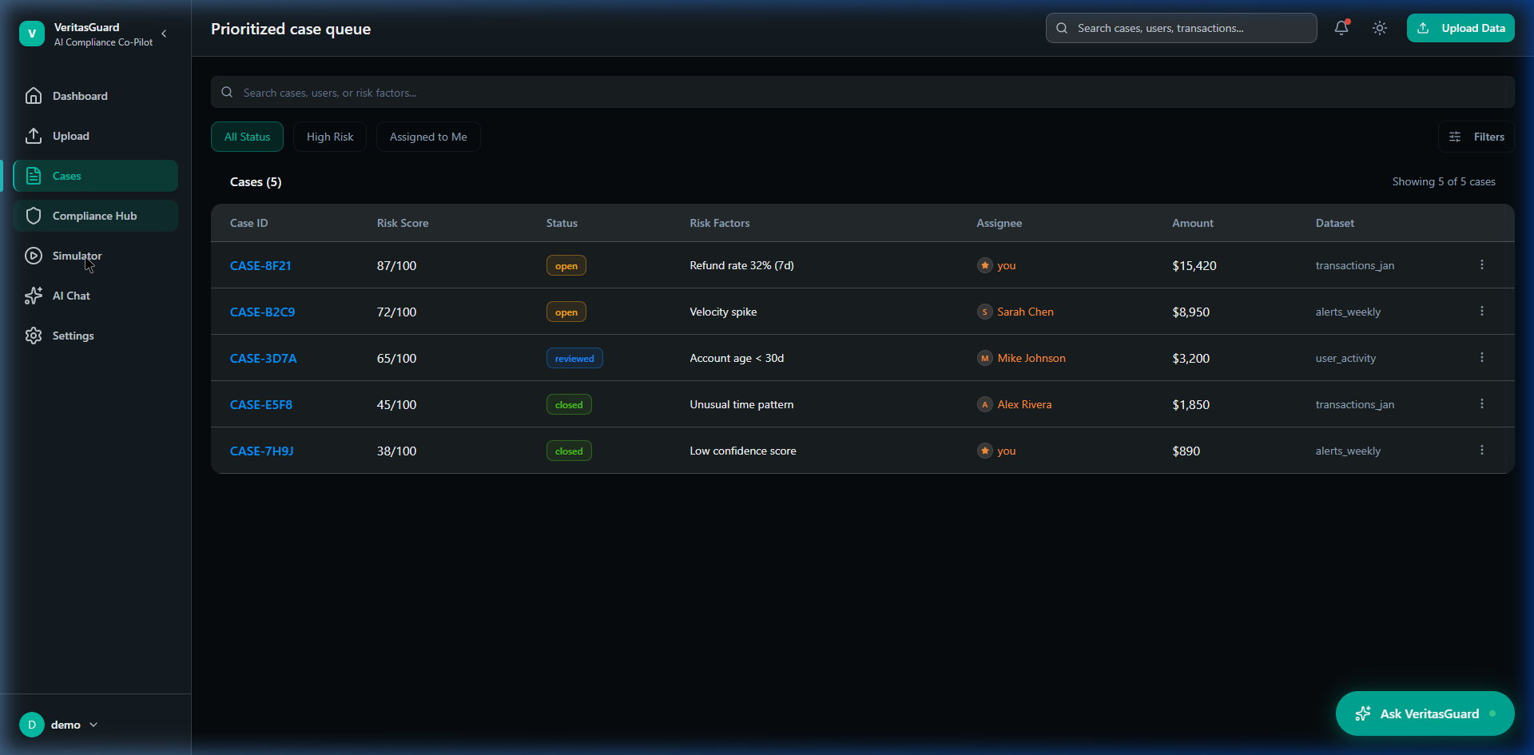Collapse the sidebar with the chevron
The width and height of the screenshot is (1534, 755).
(x=165, y=34)
